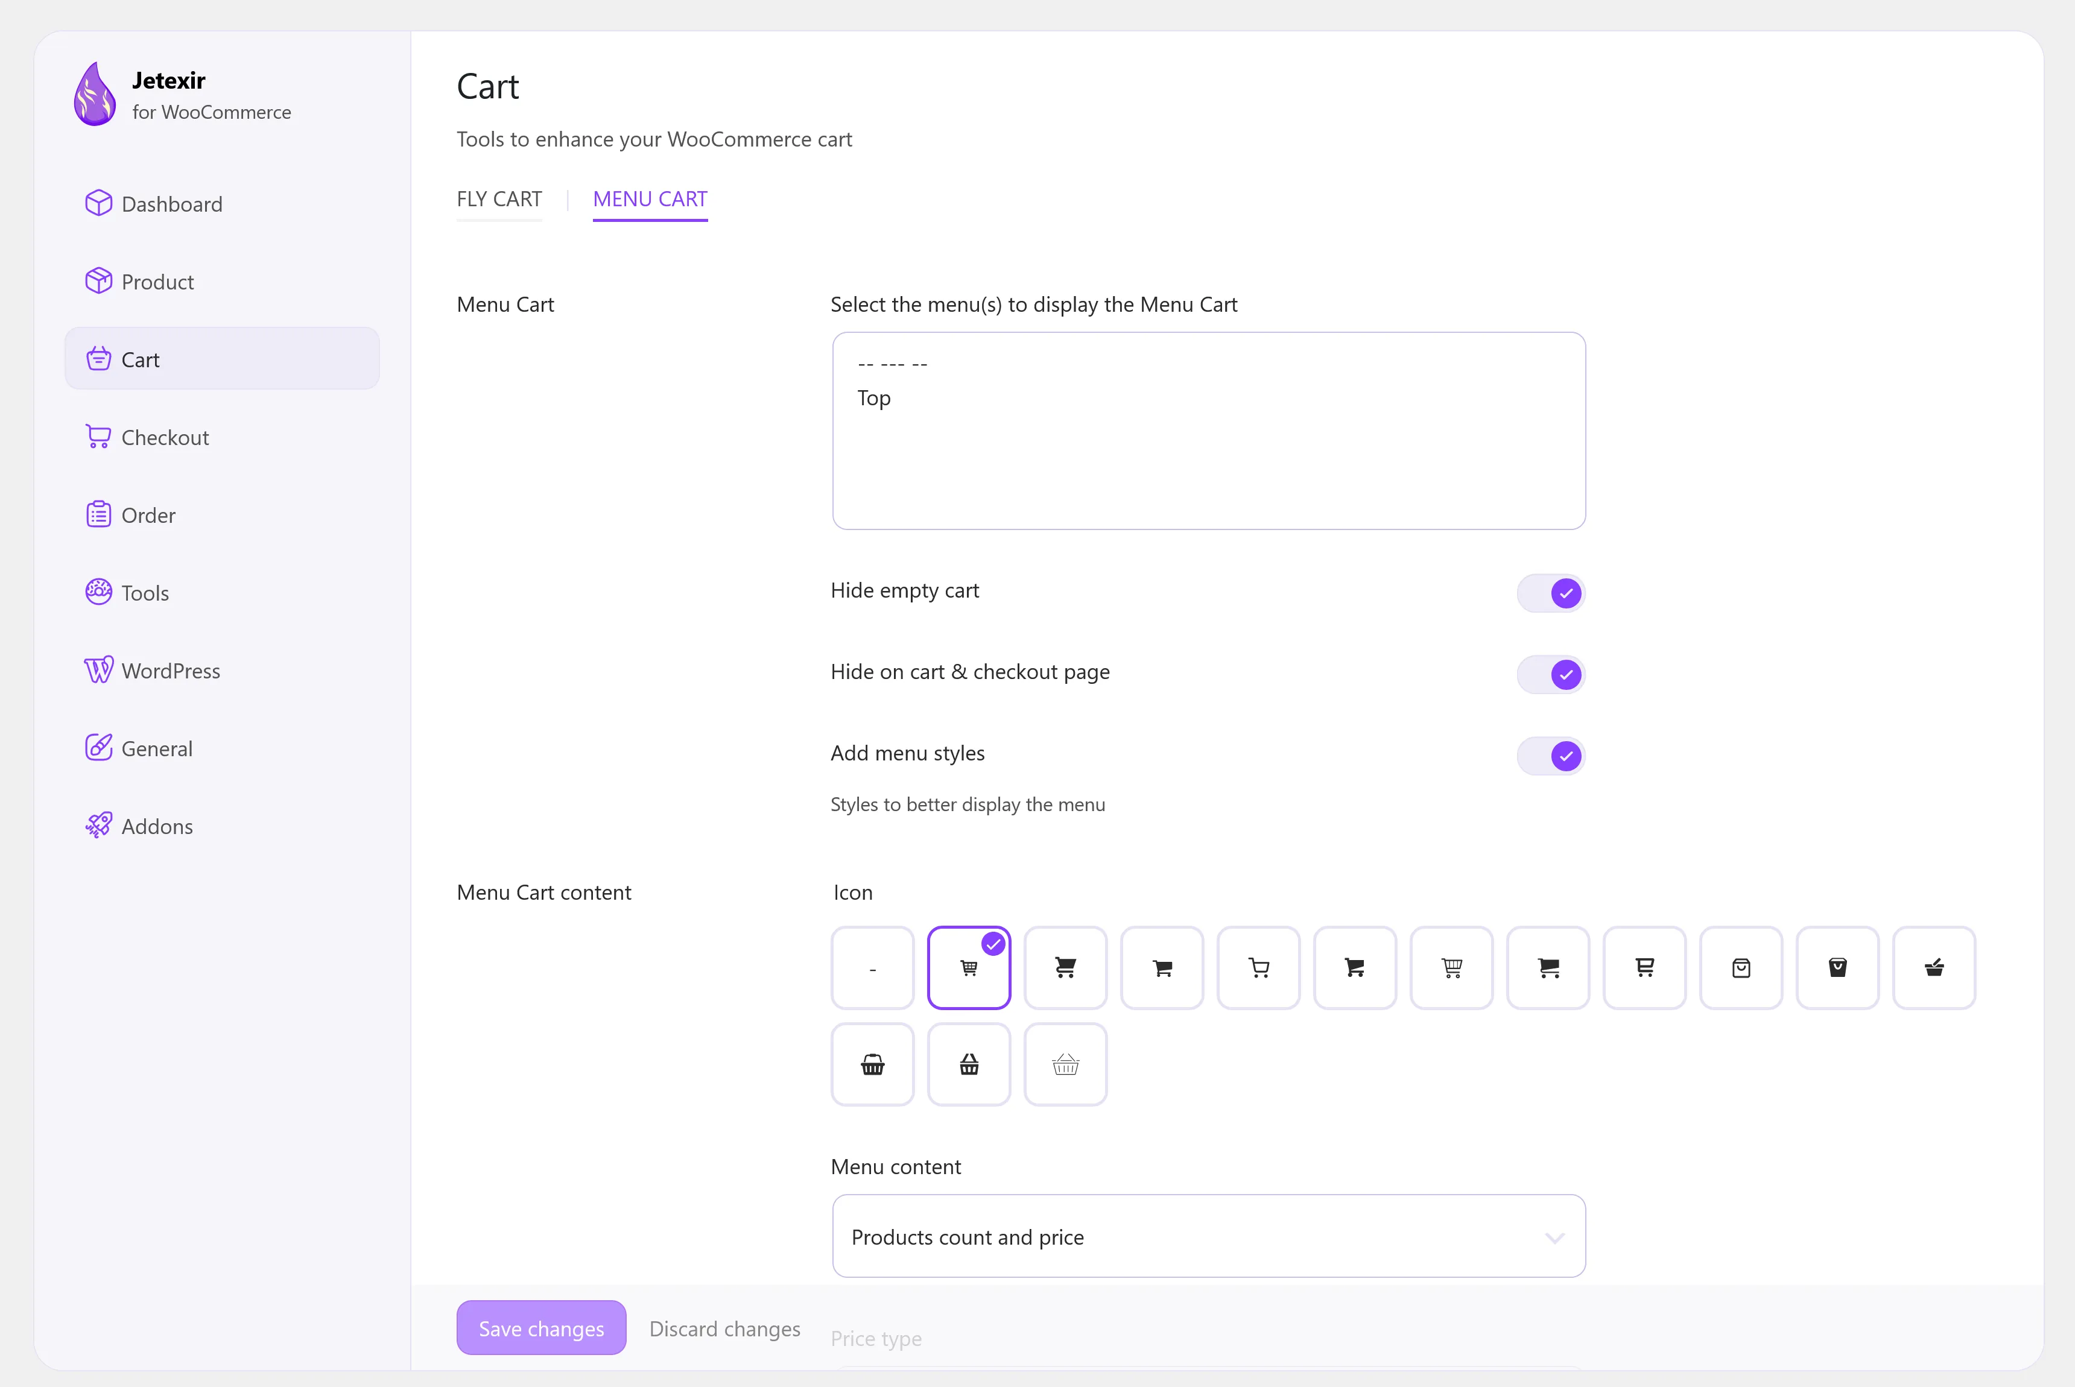This screenshot has width=2075, height=1387.
Task: Click Discard changes
Action: (724, 1329)
